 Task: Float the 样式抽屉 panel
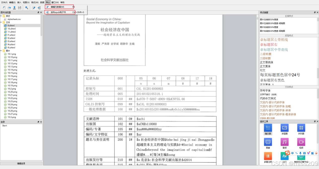[x=314, y=12]
